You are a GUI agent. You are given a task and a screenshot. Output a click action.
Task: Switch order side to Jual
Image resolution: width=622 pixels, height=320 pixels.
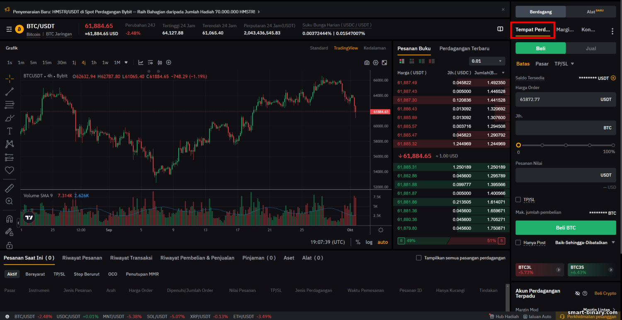[x=591, y=48]
